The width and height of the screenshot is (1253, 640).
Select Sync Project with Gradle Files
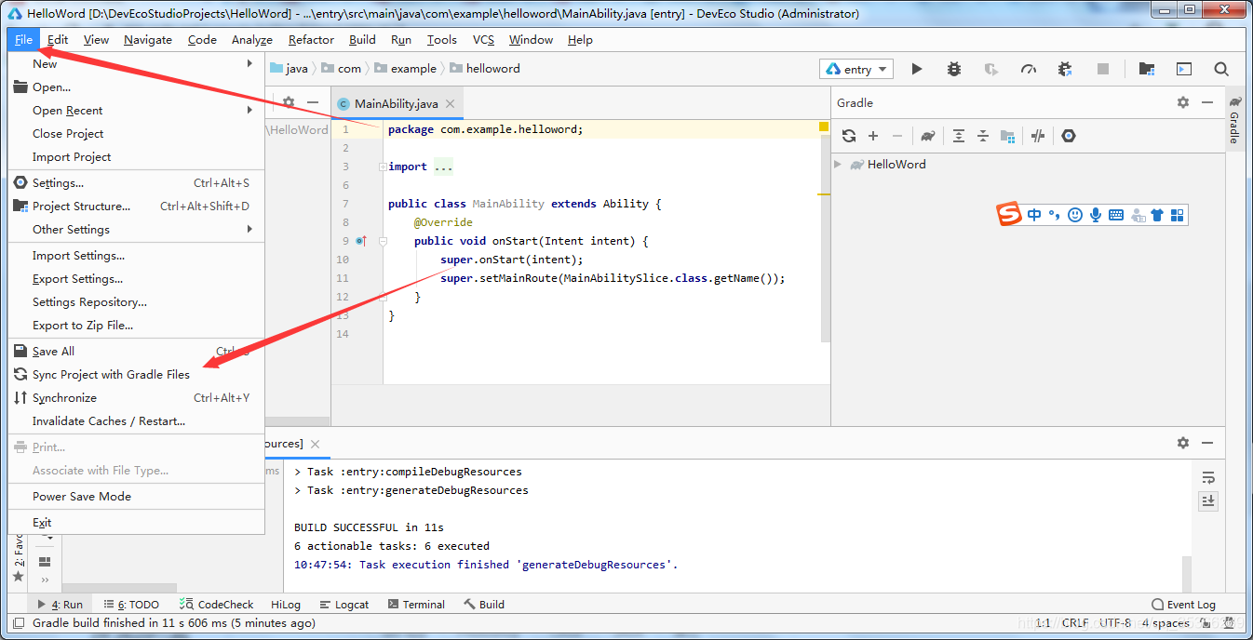(137, 374)
